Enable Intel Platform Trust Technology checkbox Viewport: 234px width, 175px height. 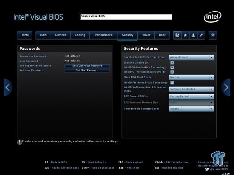[172, 83]
